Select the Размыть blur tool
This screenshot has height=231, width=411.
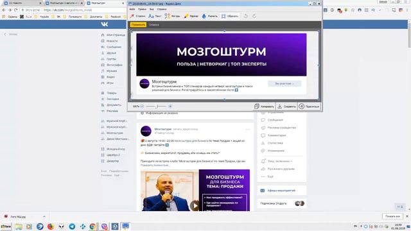[210, 16]
